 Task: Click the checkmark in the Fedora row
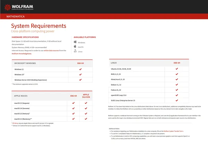click(177, 90)
